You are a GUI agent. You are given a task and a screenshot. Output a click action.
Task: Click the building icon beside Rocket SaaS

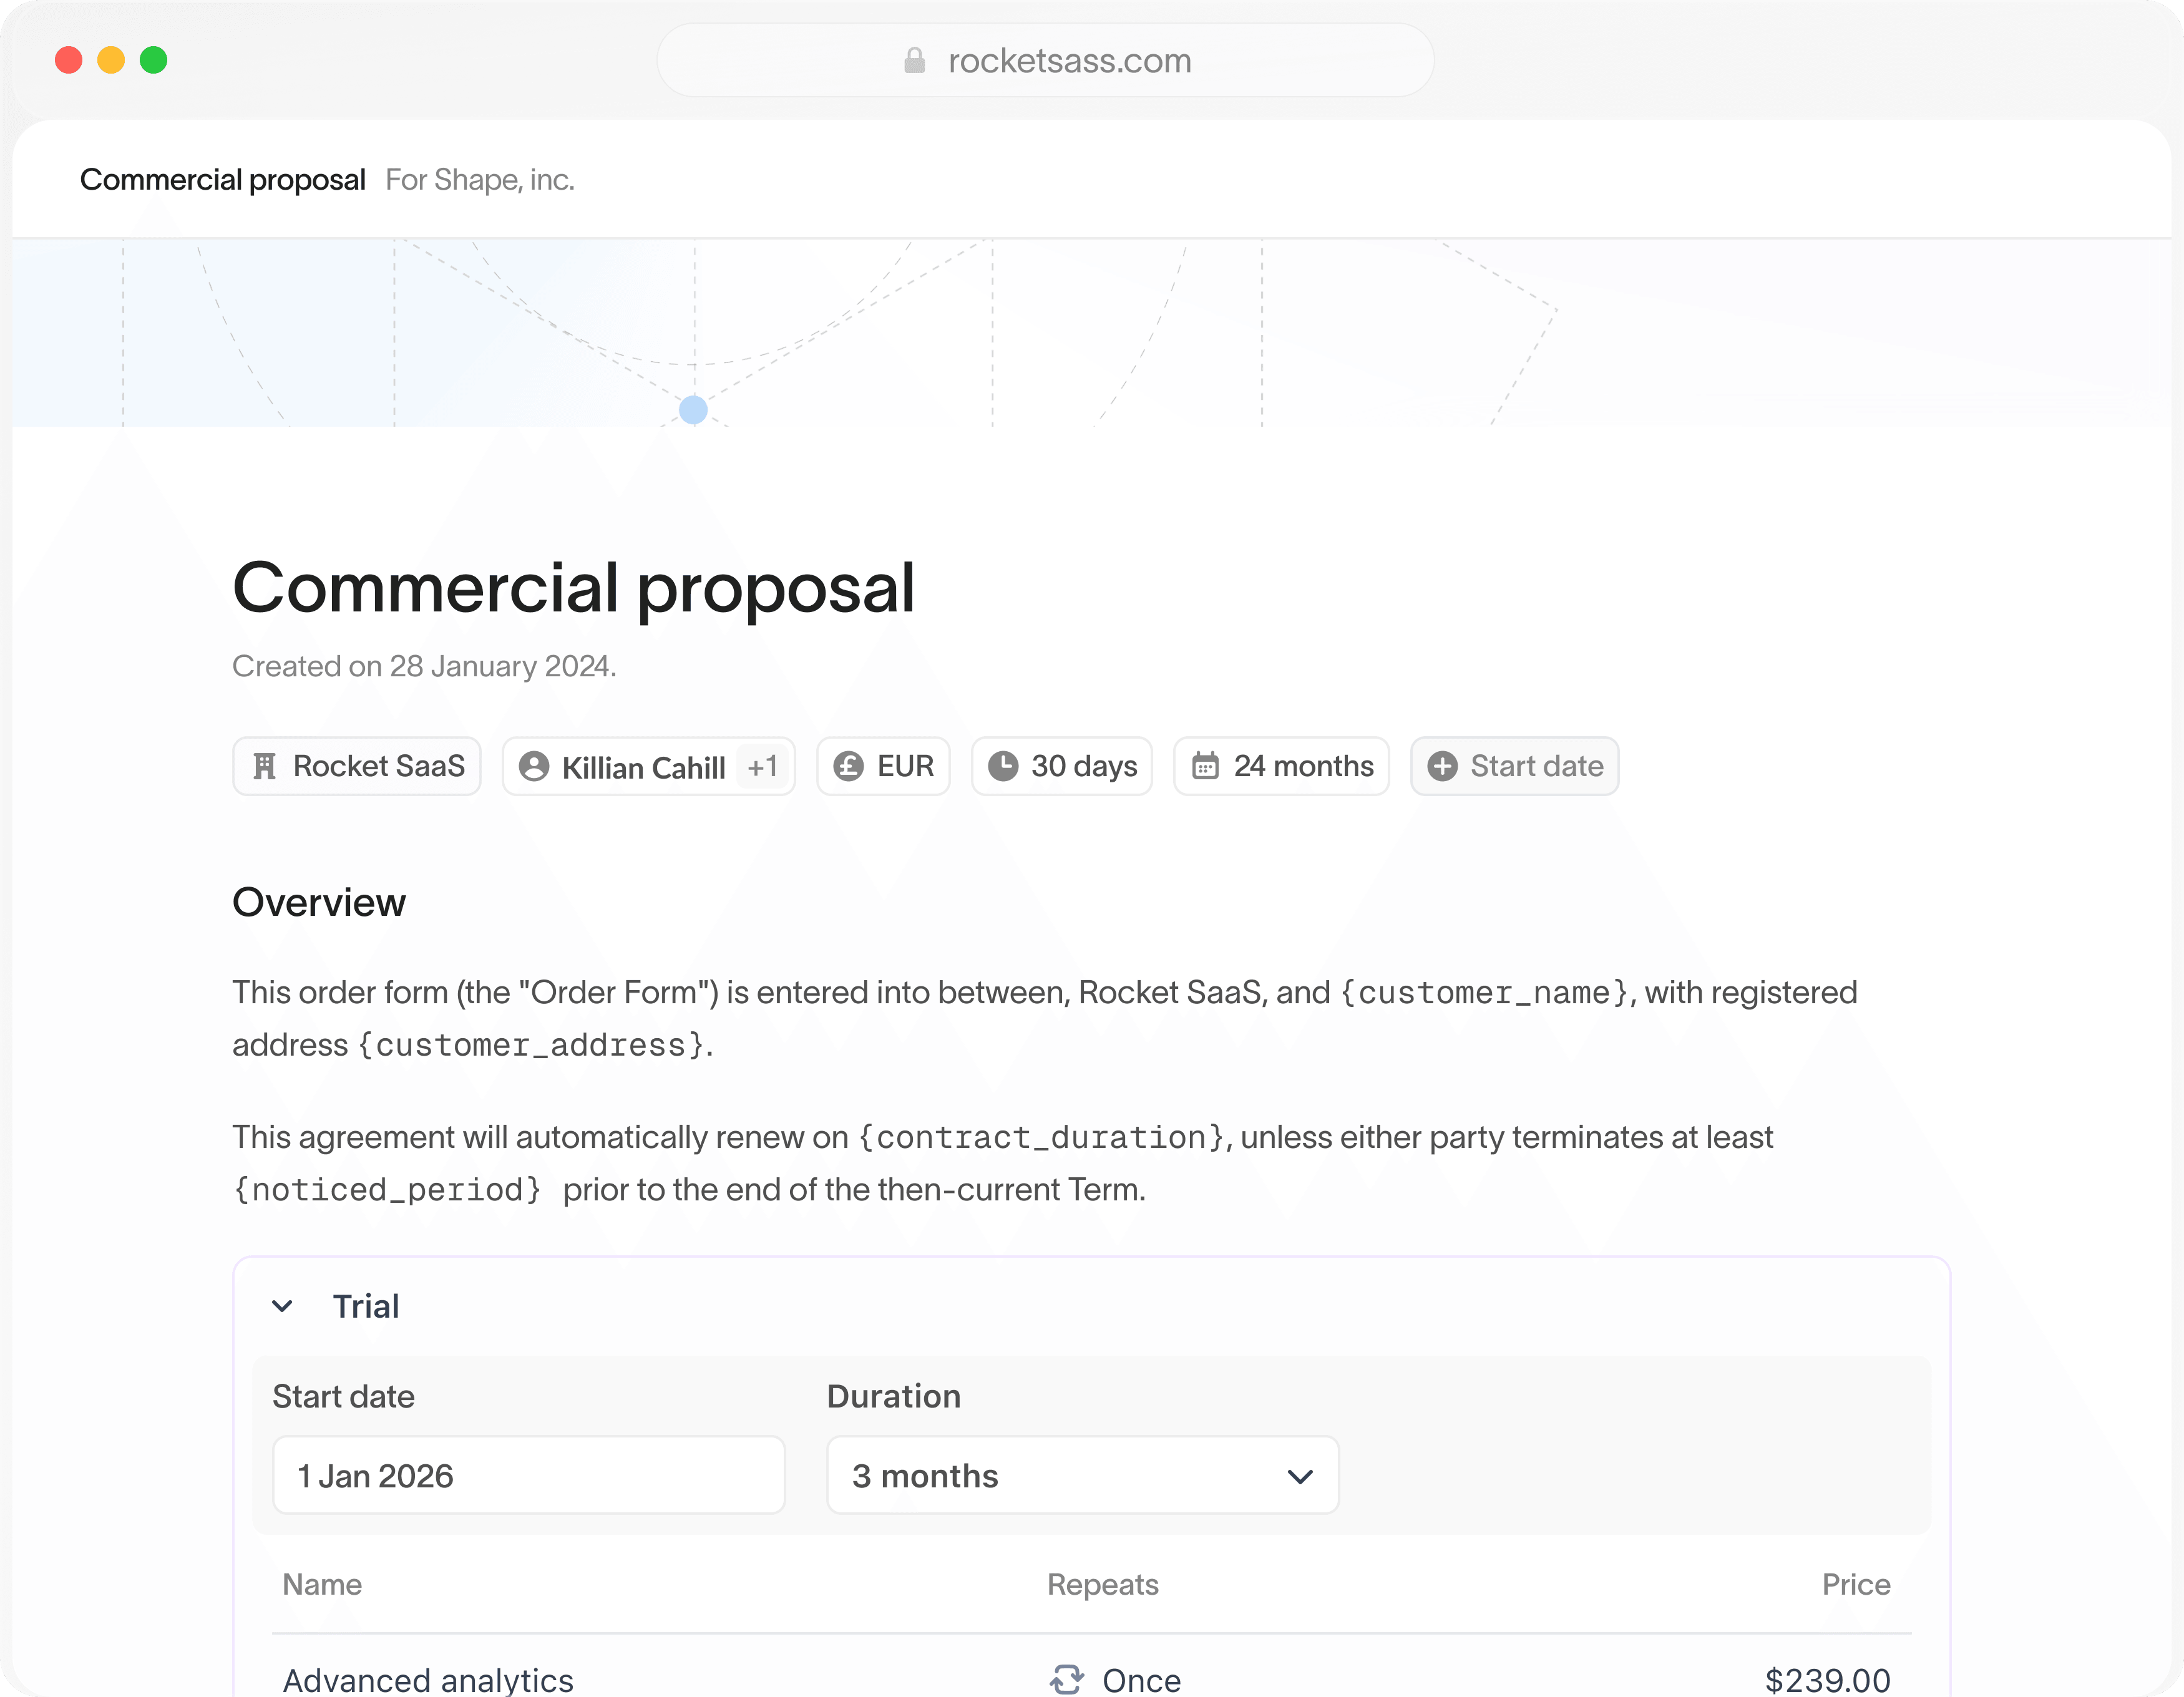pos(264,766)
